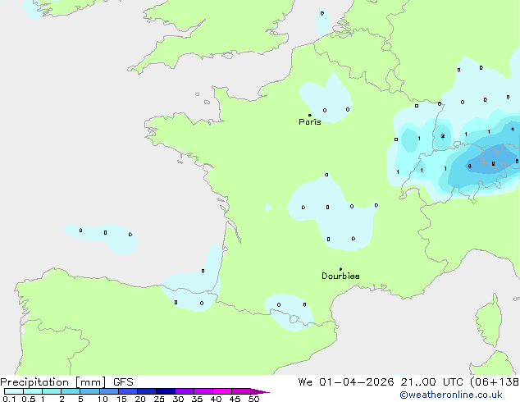The width and height of the screenshot is (520, 402).
Task: Click the above-50 mm legend arrow tip
Action: (260, 391)
